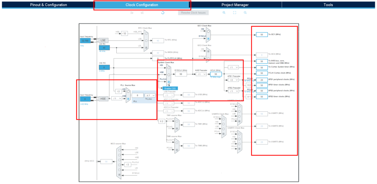The height and width of the screenshot is (184, 377).
Task: Click the blue refresh clock icon
Action: 163,13
